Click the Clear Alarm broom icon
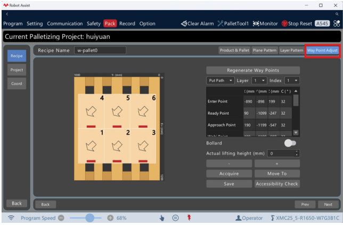Image resolution: width=343 pixels, height=225 pixels. coord(184,23)
